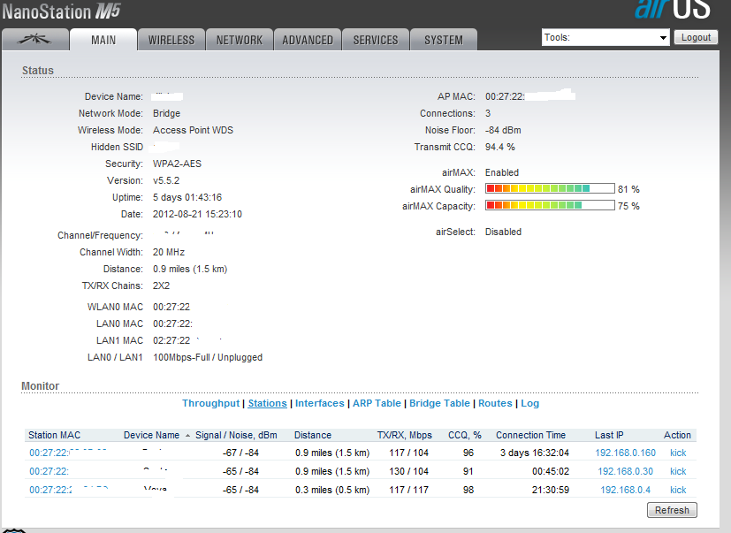Select the Date value 2012-08-21 15:23:10
This screenshot has height=533, width=731.
tap(197, 214)
